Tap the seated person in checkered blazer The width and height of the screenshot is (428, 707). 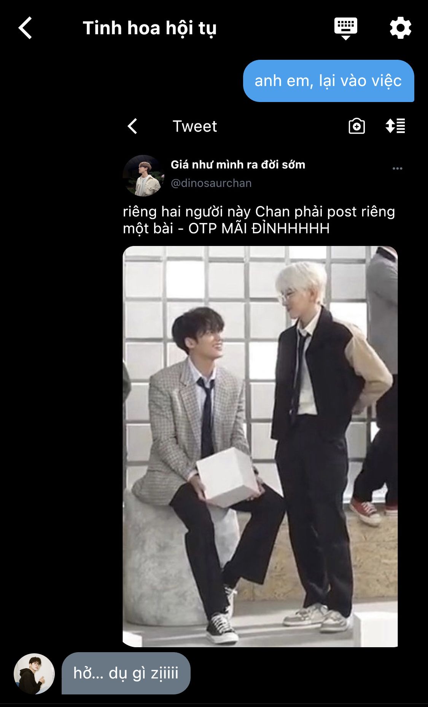pyautogui.click(x=202, y=472)
